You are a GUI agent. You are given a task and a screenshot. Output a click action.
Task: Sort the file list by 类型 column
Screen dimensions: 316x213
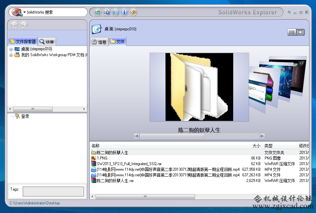tap(279, 146)
